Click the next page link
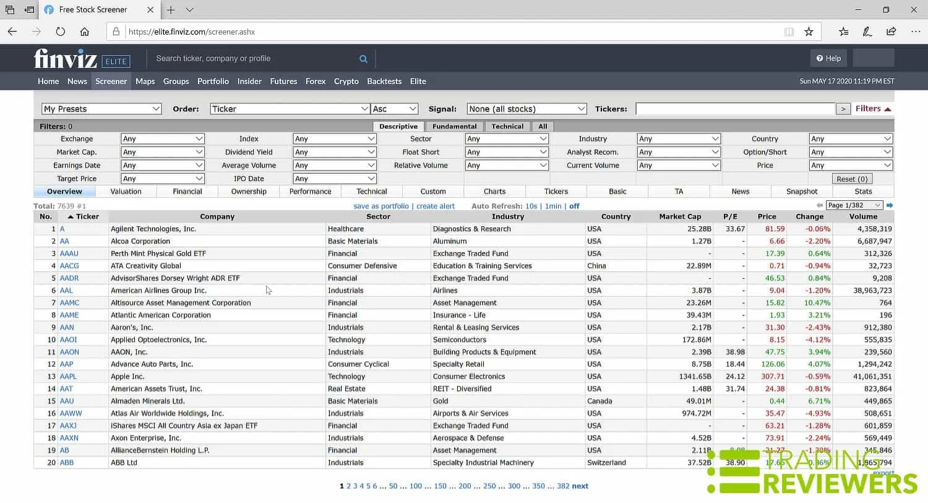This screenshot has width=928, height=503. (580, 486)
